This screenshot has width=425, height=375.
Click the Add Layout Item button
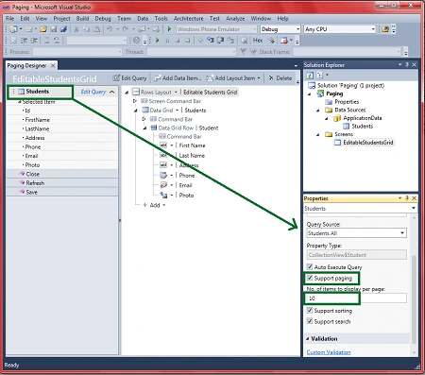[233, 78]
